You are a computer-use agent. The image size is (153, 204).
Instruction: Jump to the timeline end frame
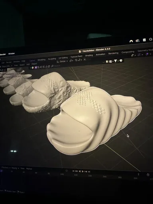(89, 172)
